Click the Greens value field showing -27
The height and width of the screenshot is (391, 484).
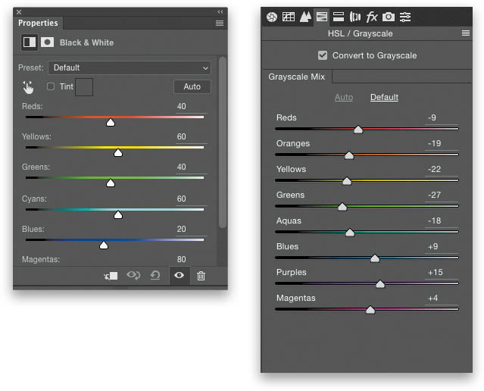pos(442,195)
